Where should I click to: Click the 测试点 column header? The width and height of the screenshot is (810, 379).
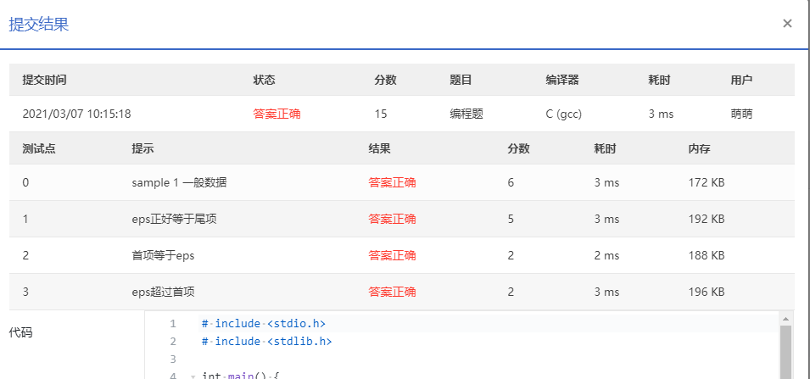(39, 148)
